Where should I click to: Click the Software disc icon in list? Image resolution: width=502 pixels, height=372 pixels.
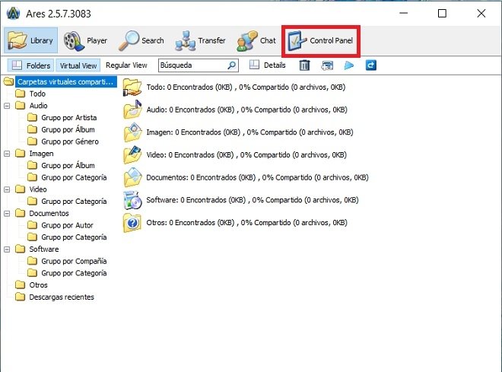(132, 200)
